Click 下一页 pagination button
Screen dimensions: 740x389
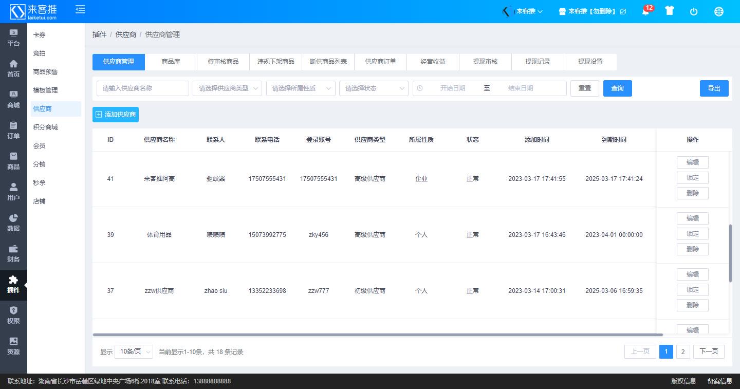coord(709,351)
